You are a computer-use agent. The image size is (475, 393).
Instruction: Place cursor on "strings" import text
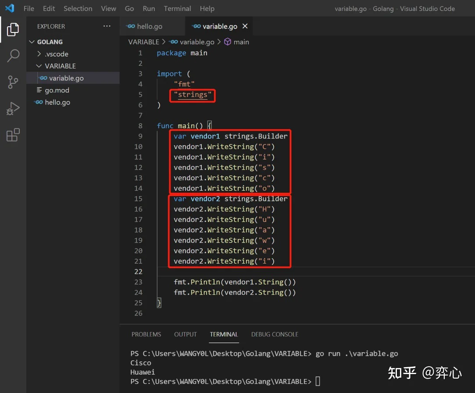pyautogui.click(x=193, y=95)
